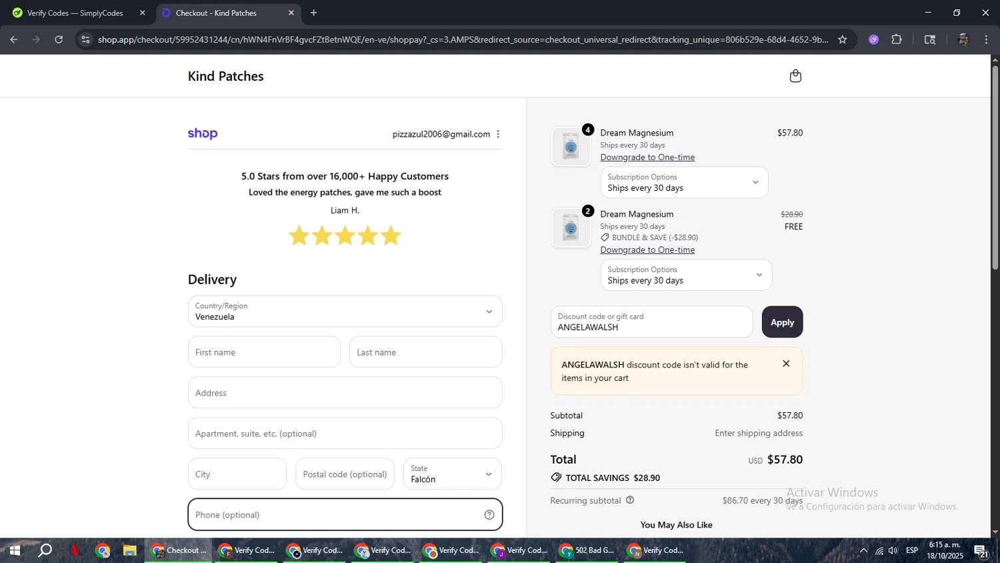Open account options menu beside email
Viewport: 1000px width, 563px height.
(x=498, y=134)
